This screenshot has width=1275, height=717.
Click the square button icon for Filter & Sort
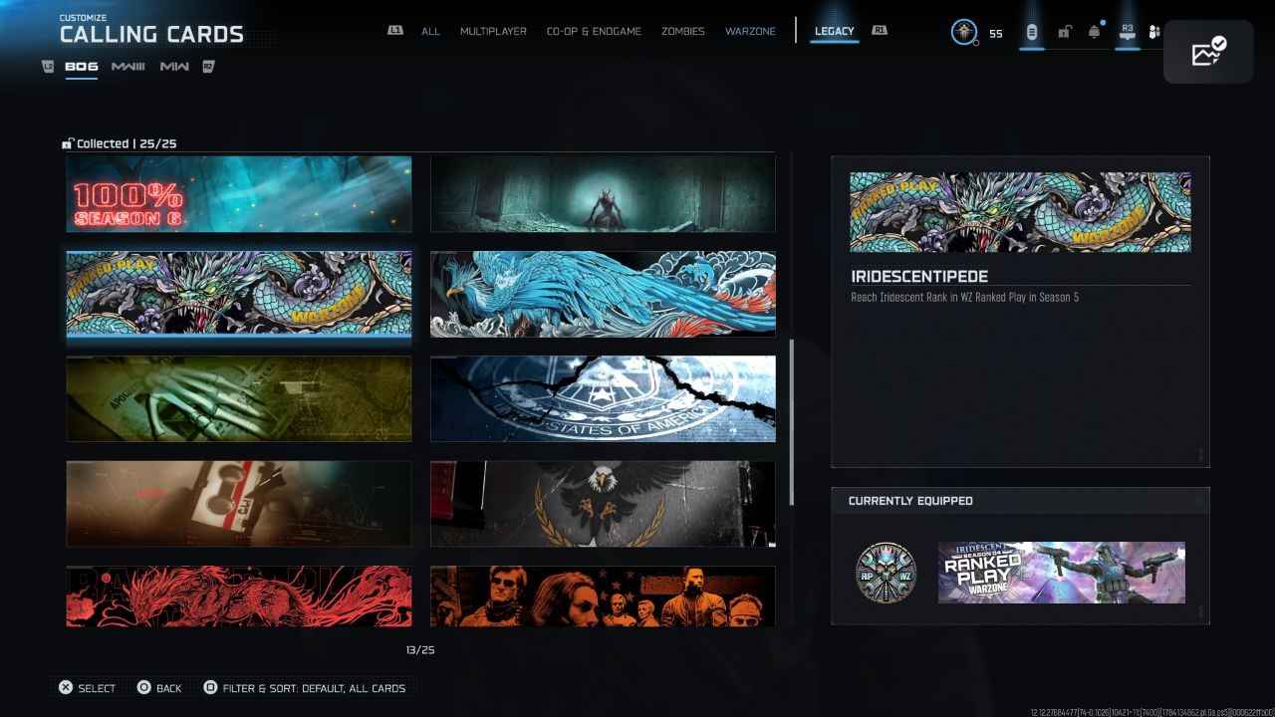pos(210,687)
